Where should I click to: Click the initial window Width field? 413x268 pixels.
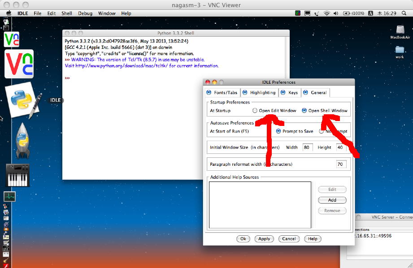[307, 147]
